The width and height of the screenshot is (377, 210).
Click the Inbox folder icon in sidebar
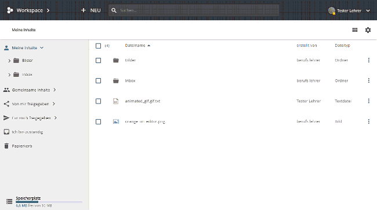[16, 75]
